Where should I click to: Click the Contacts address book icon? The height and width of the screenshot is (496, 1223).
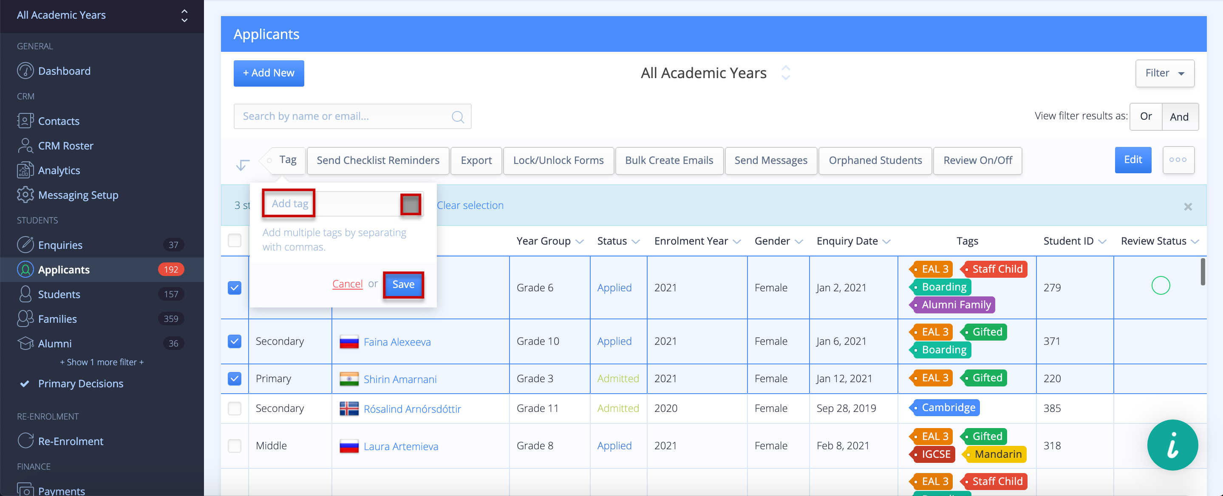click(x=25, y=121)
